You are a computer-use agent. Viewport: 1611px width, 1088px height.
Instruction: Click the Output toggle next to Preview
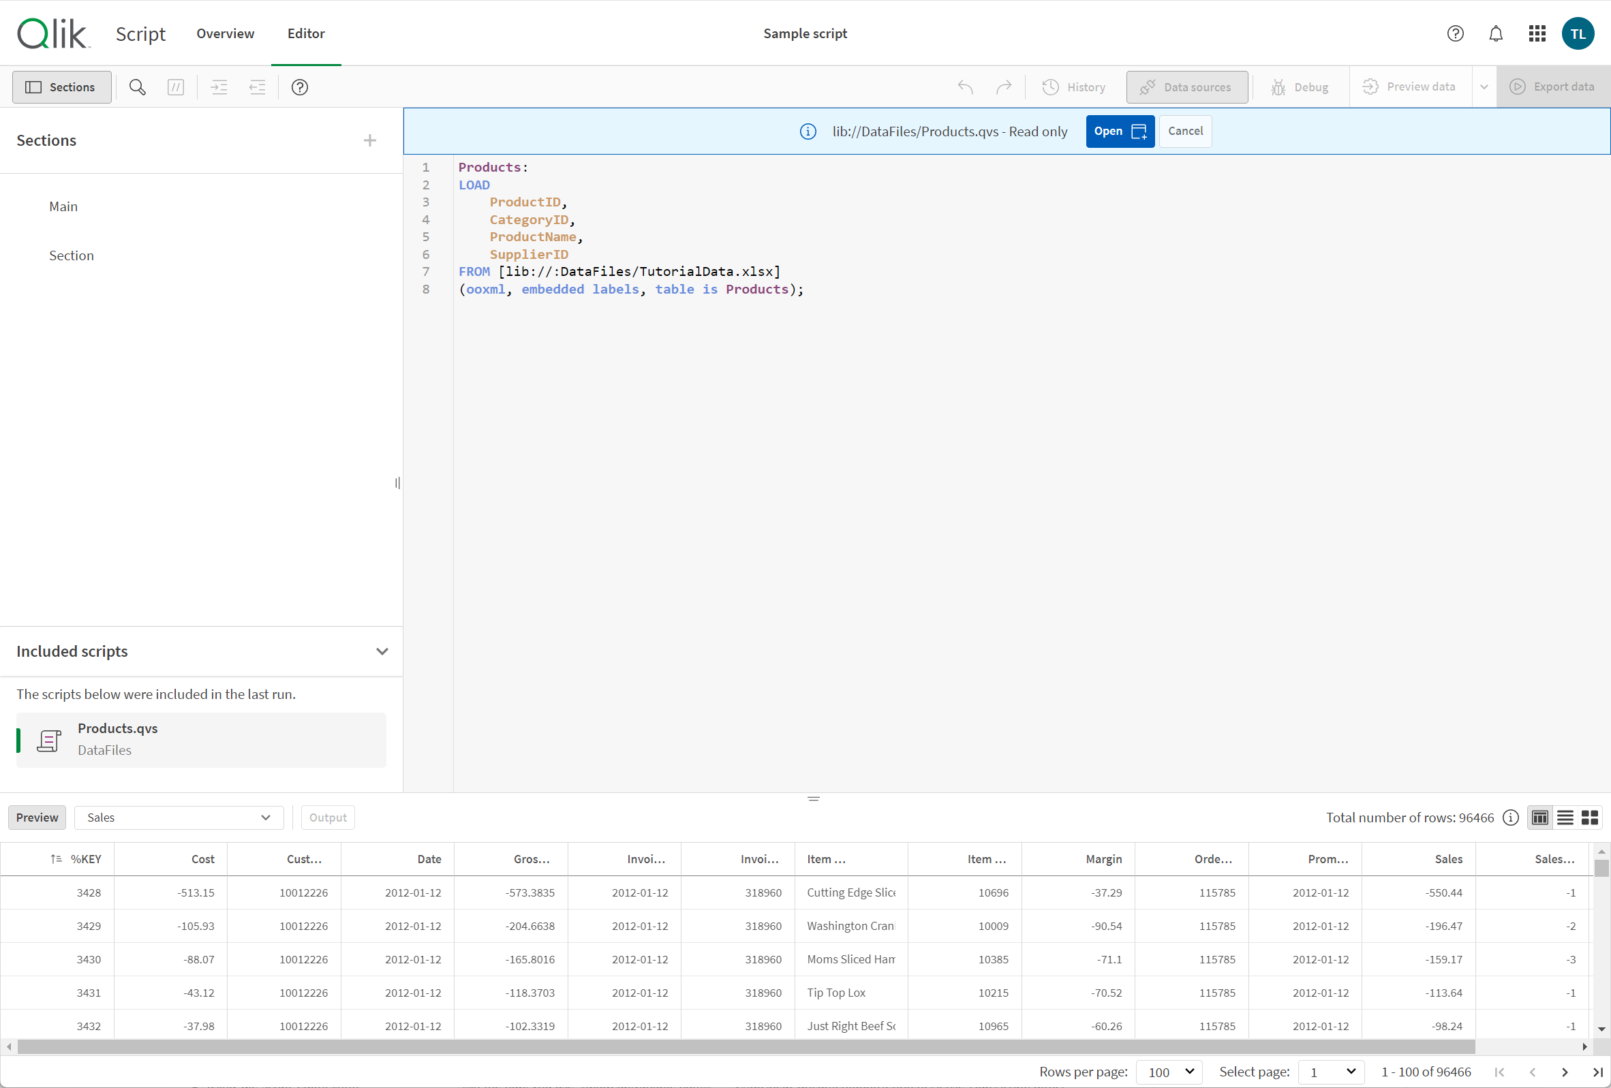[326, 818]
